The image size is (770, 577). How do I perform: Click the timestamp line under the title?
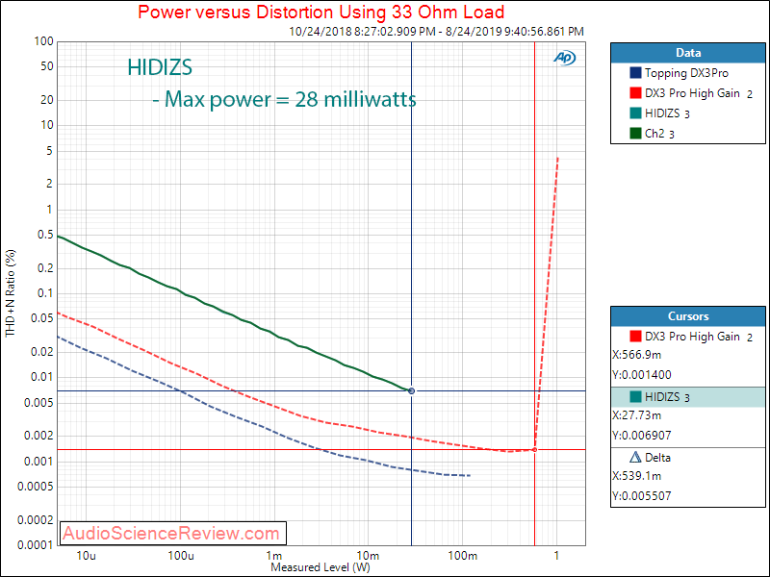click(x=436, y=32)
